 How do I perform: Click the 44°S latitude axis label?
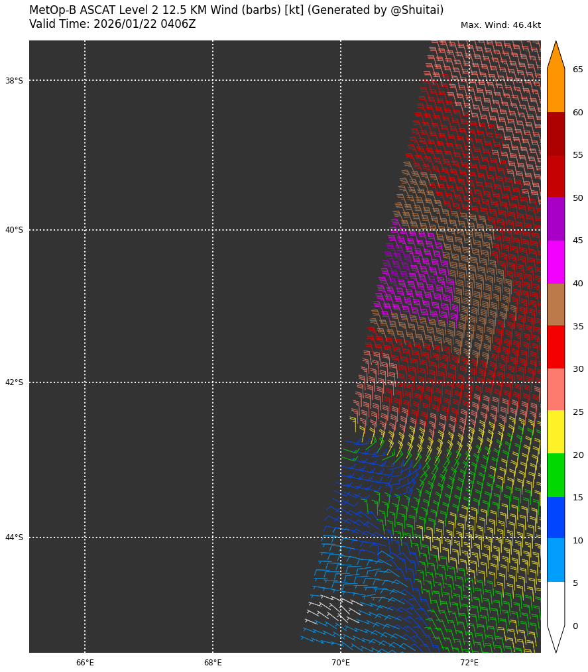click(x=14, y=537)
